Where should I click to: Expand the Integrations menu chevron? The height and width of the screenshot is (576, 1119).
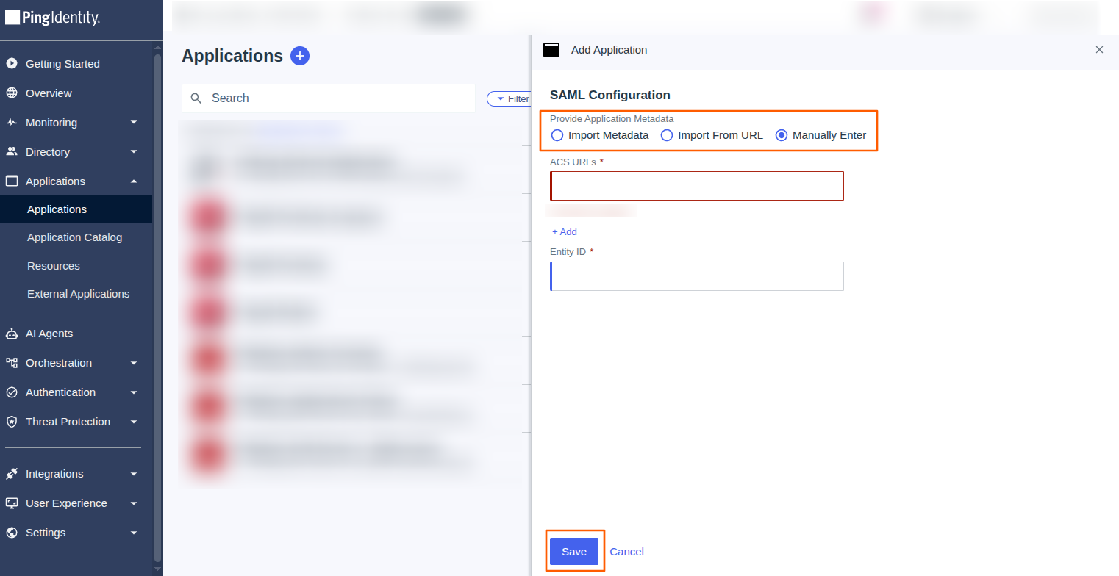point(134,474)
